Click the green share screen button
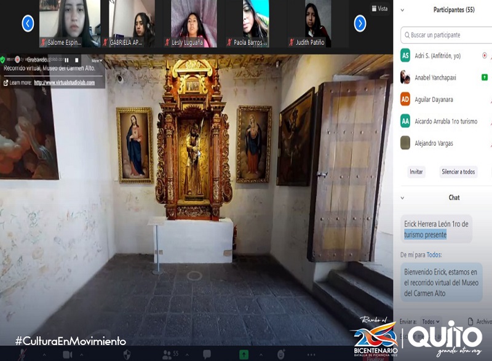 [244, 354]
